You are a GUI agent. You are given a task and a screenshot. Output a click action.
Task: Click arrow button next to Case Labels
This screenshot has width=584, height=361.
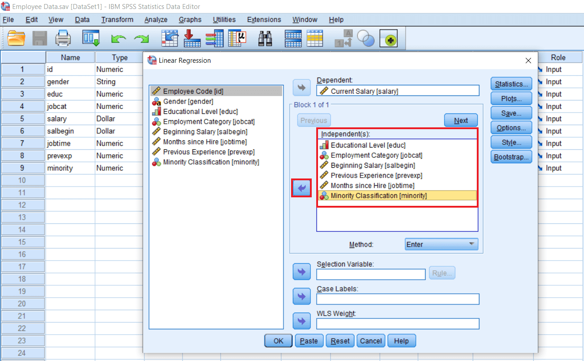tap(301, 296)
